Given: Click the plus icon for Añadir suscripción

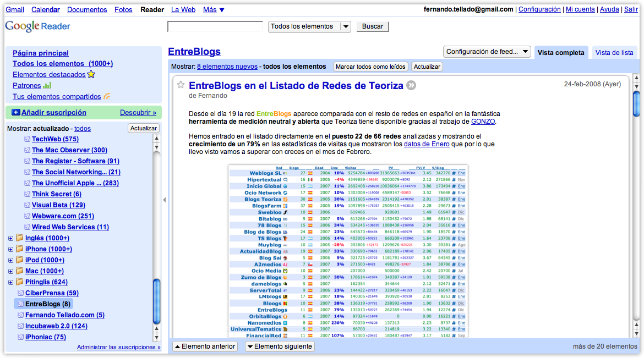Looking at the screenshot, I should pos(16,113).
